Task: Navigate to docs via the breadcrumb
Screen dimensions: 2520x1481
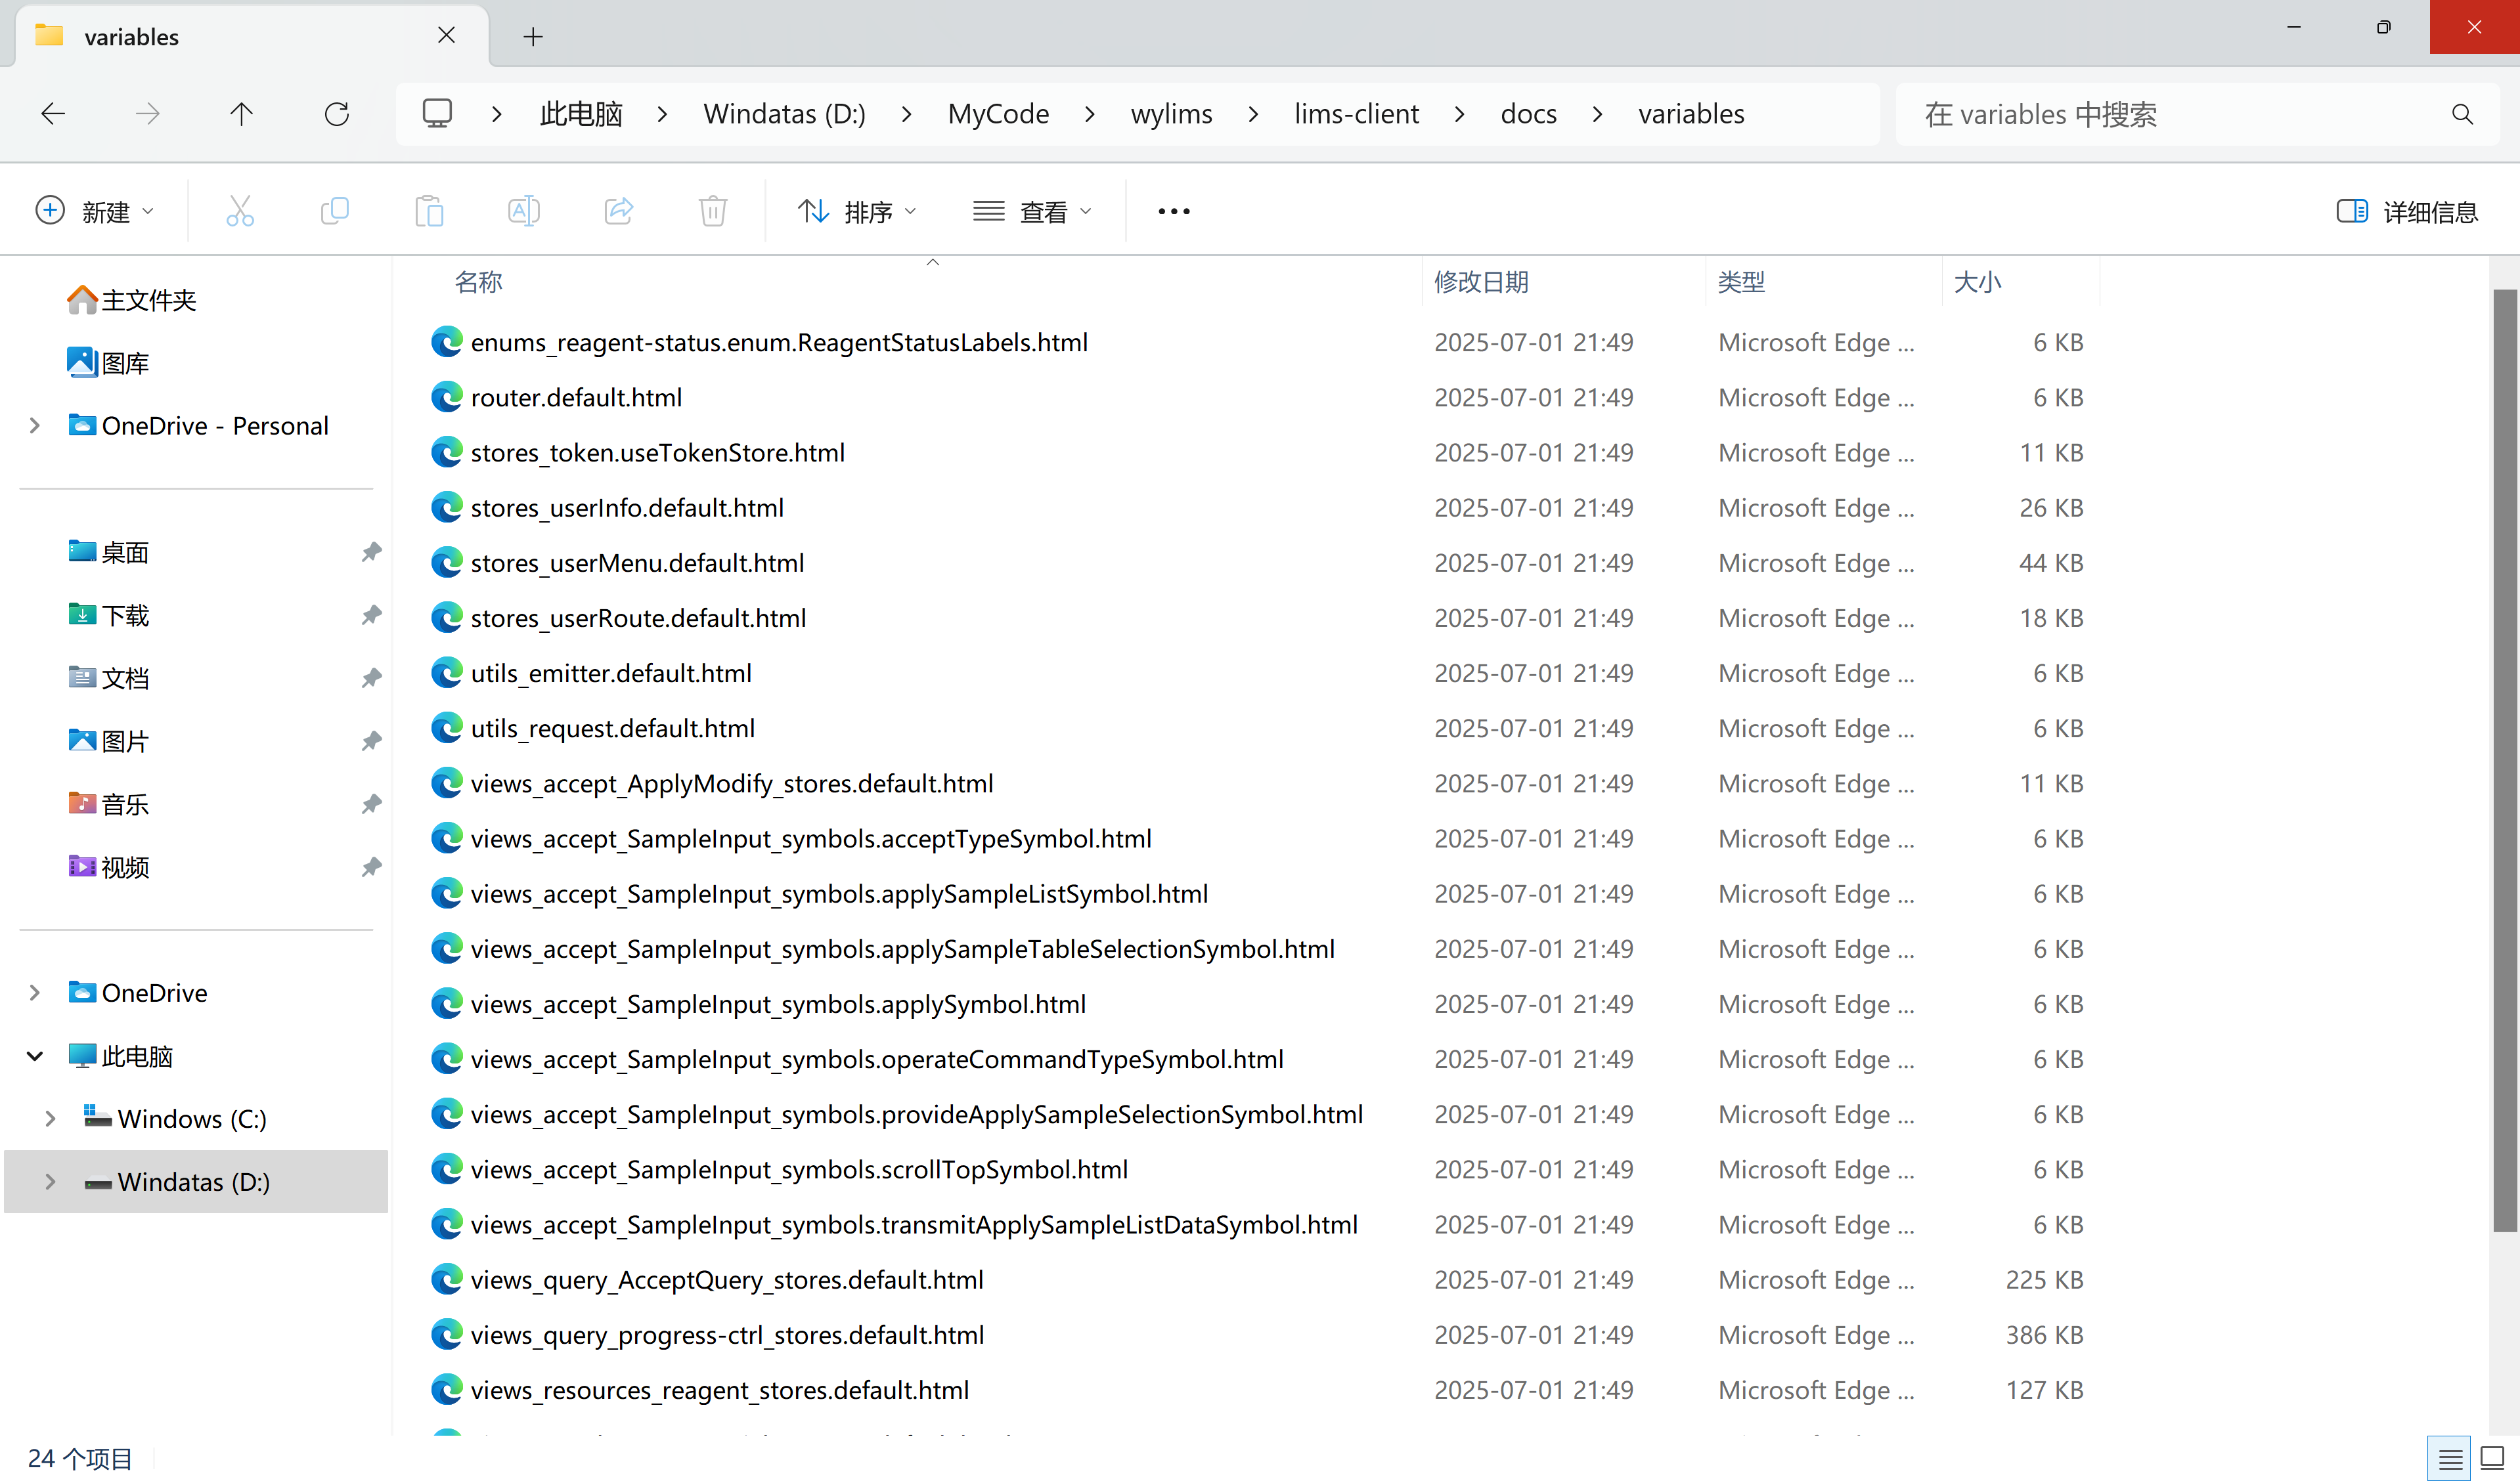Action: tap(1528, 114)
